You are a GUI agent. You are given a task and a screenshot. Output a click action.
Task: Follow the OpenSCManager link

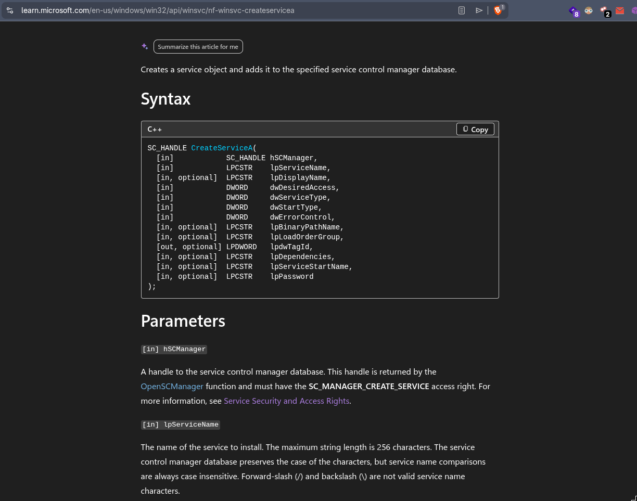click(172, 386)
